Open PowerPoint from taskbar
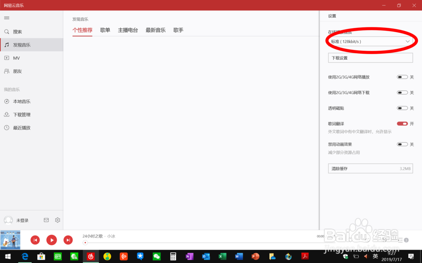Screen dimensions: 422x263 click(255, 257)
